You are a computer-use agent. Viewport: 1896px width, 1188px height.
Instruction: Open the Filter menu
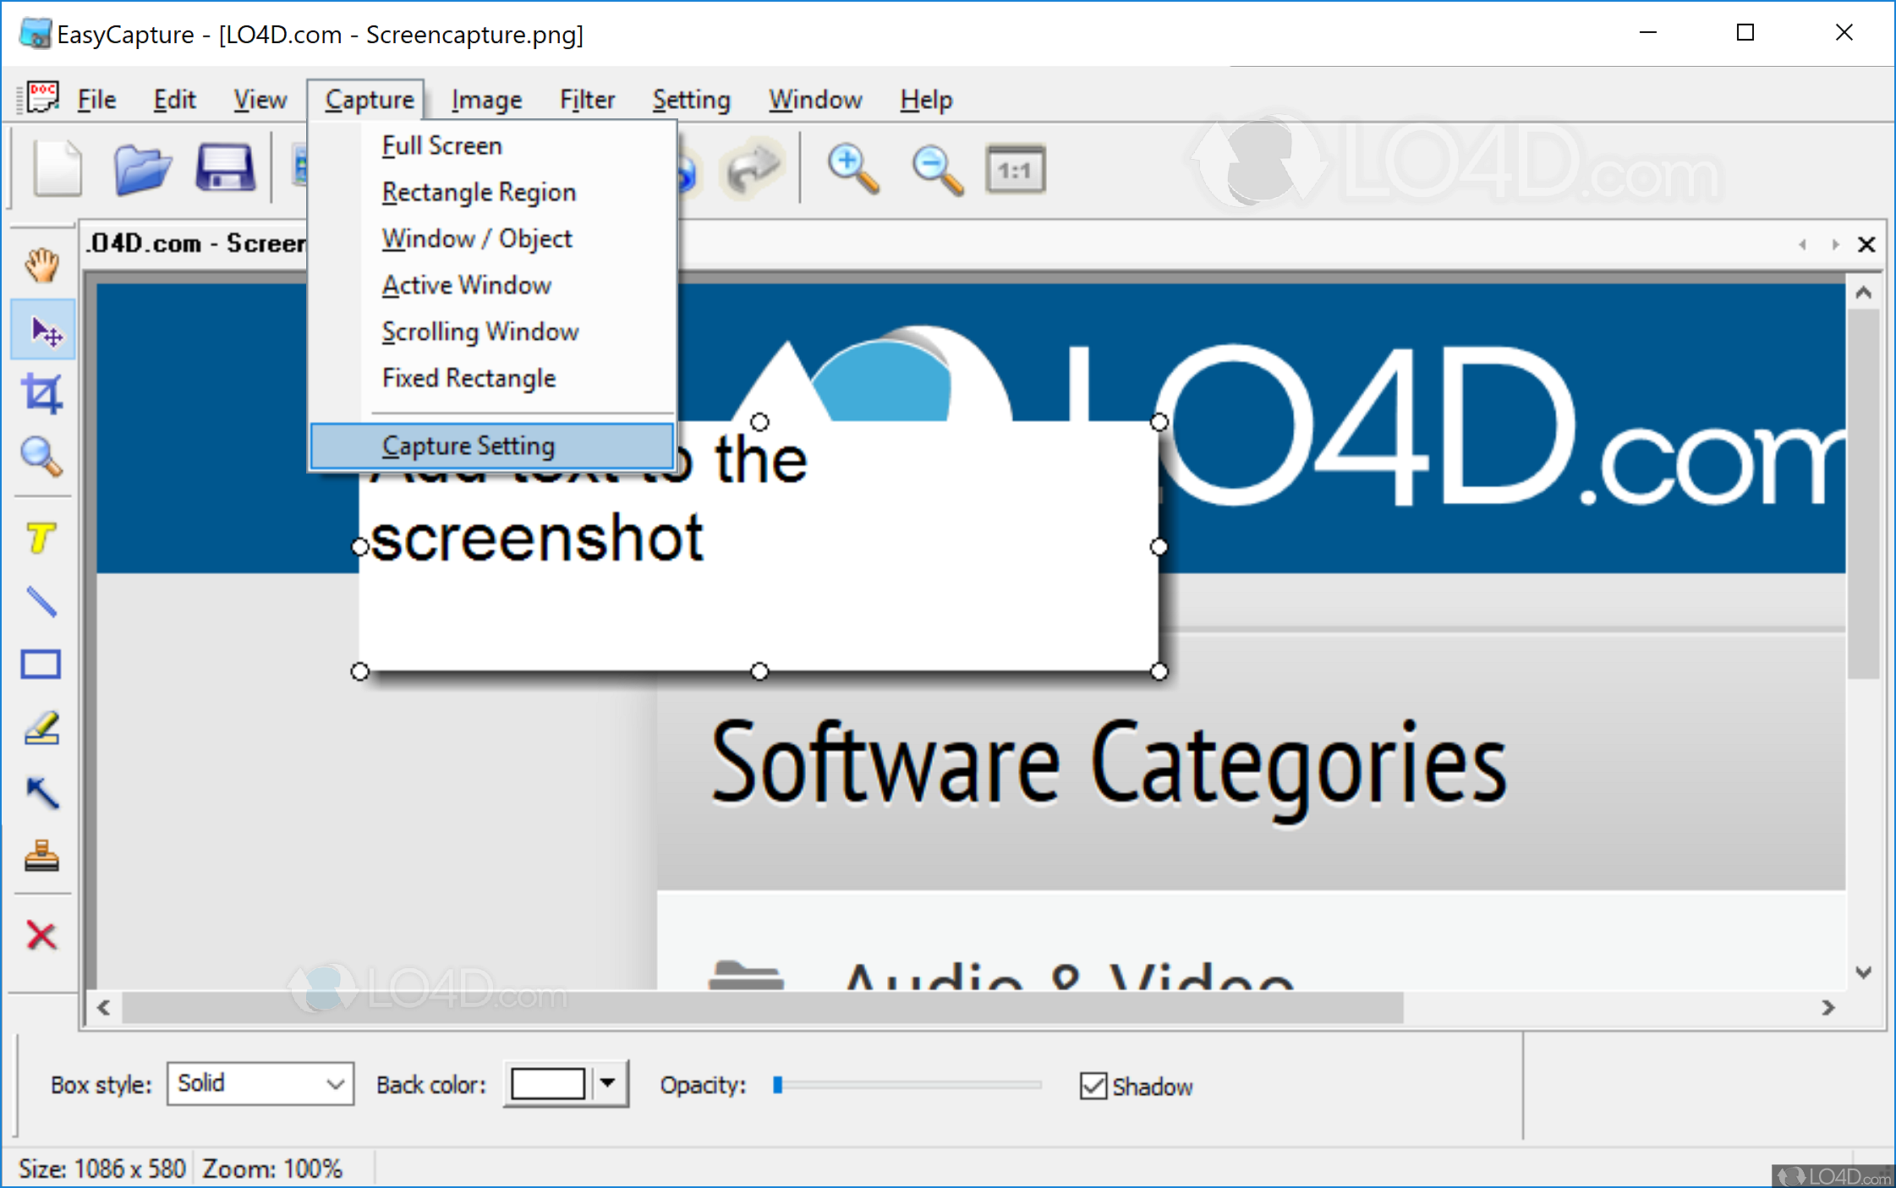pyautogui.click(x=586, y=100)
